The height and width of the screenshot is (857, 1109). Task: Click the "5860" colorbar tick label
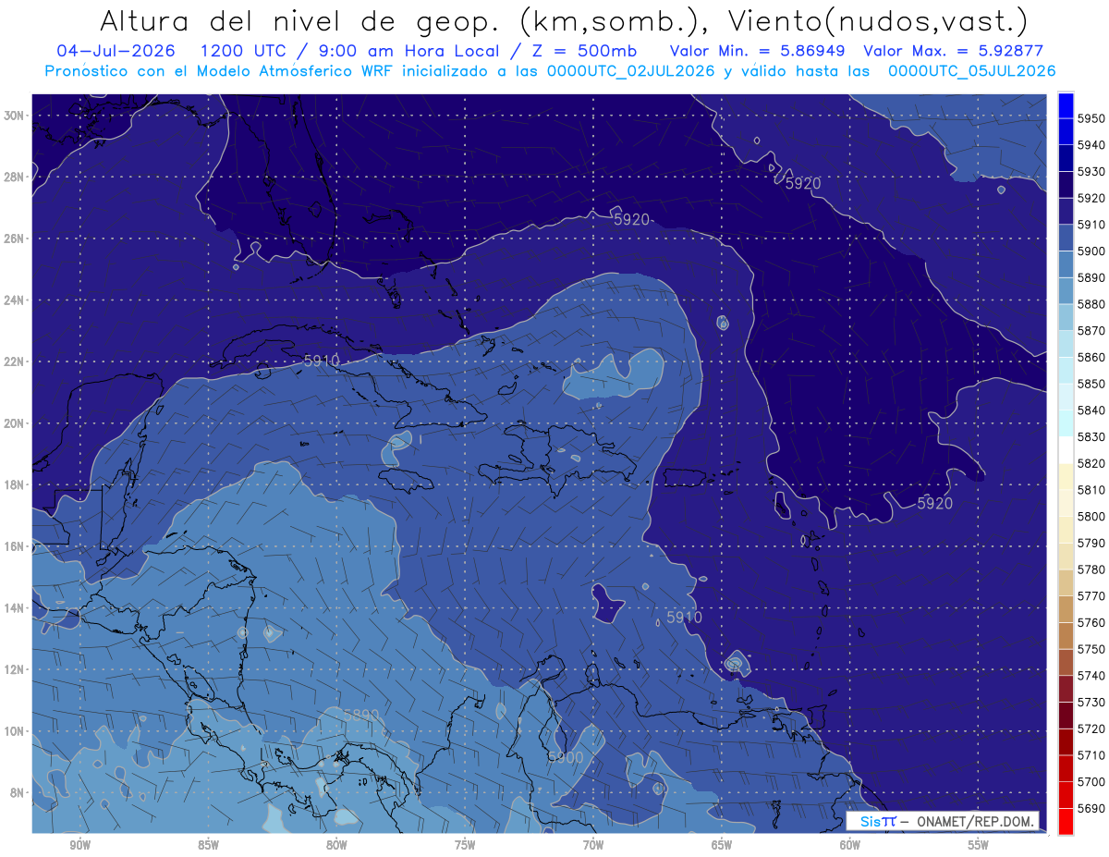coord(1091,358)
